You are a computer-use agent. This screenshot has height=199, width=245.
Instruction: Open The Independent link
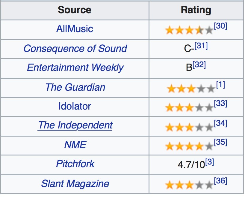click(x=75, y=125)
